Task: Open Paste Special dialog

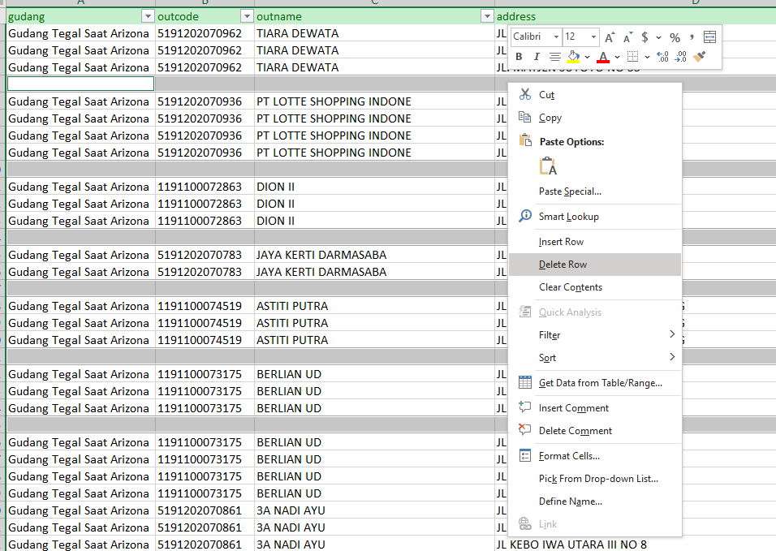Action: (x=595, y=192)
